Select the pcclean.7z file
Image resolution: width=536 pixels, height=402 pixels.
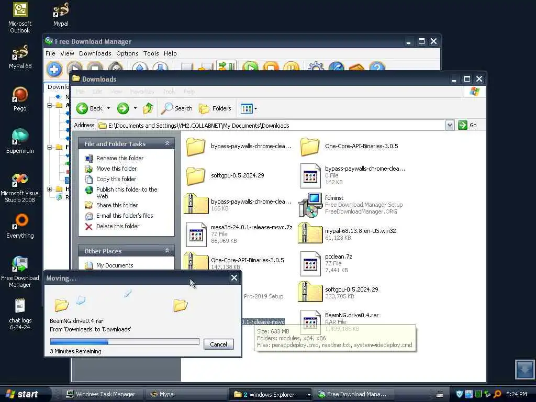coord(326,263)
